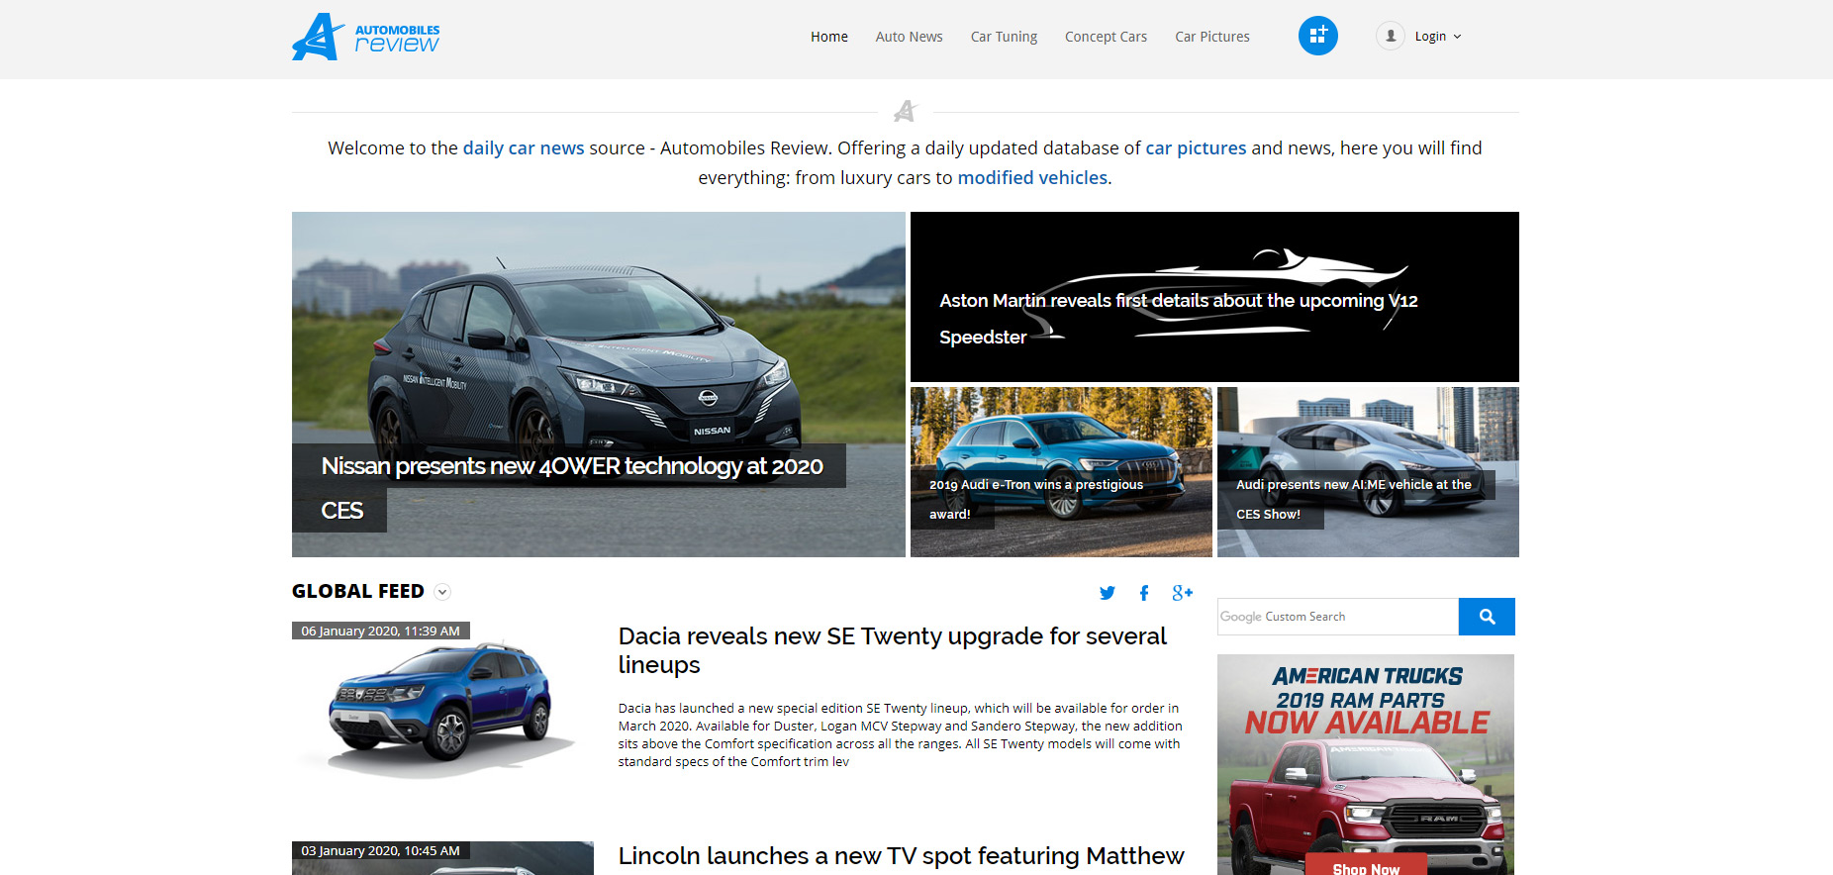Click the Dacia article summary paragraph

tap(900, 734)
